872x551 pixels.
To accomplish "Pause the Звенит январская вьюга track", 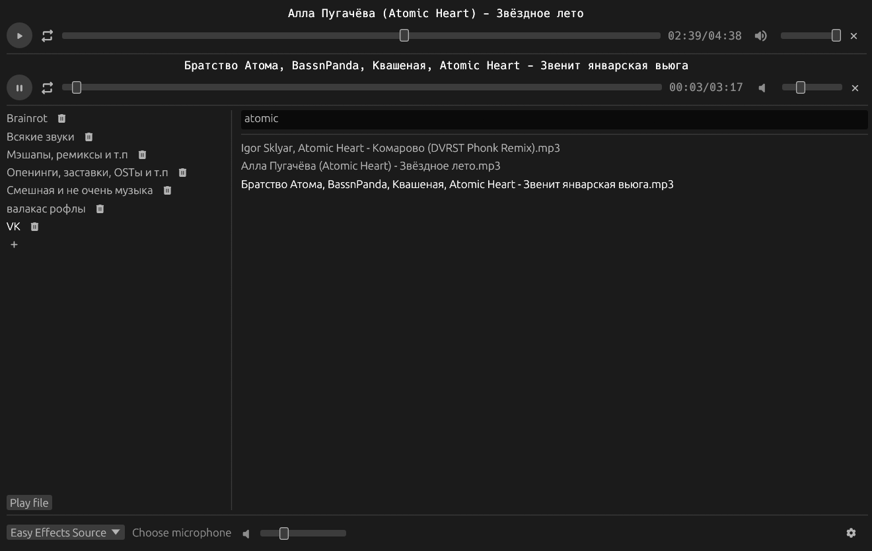I will coord(19,87).
